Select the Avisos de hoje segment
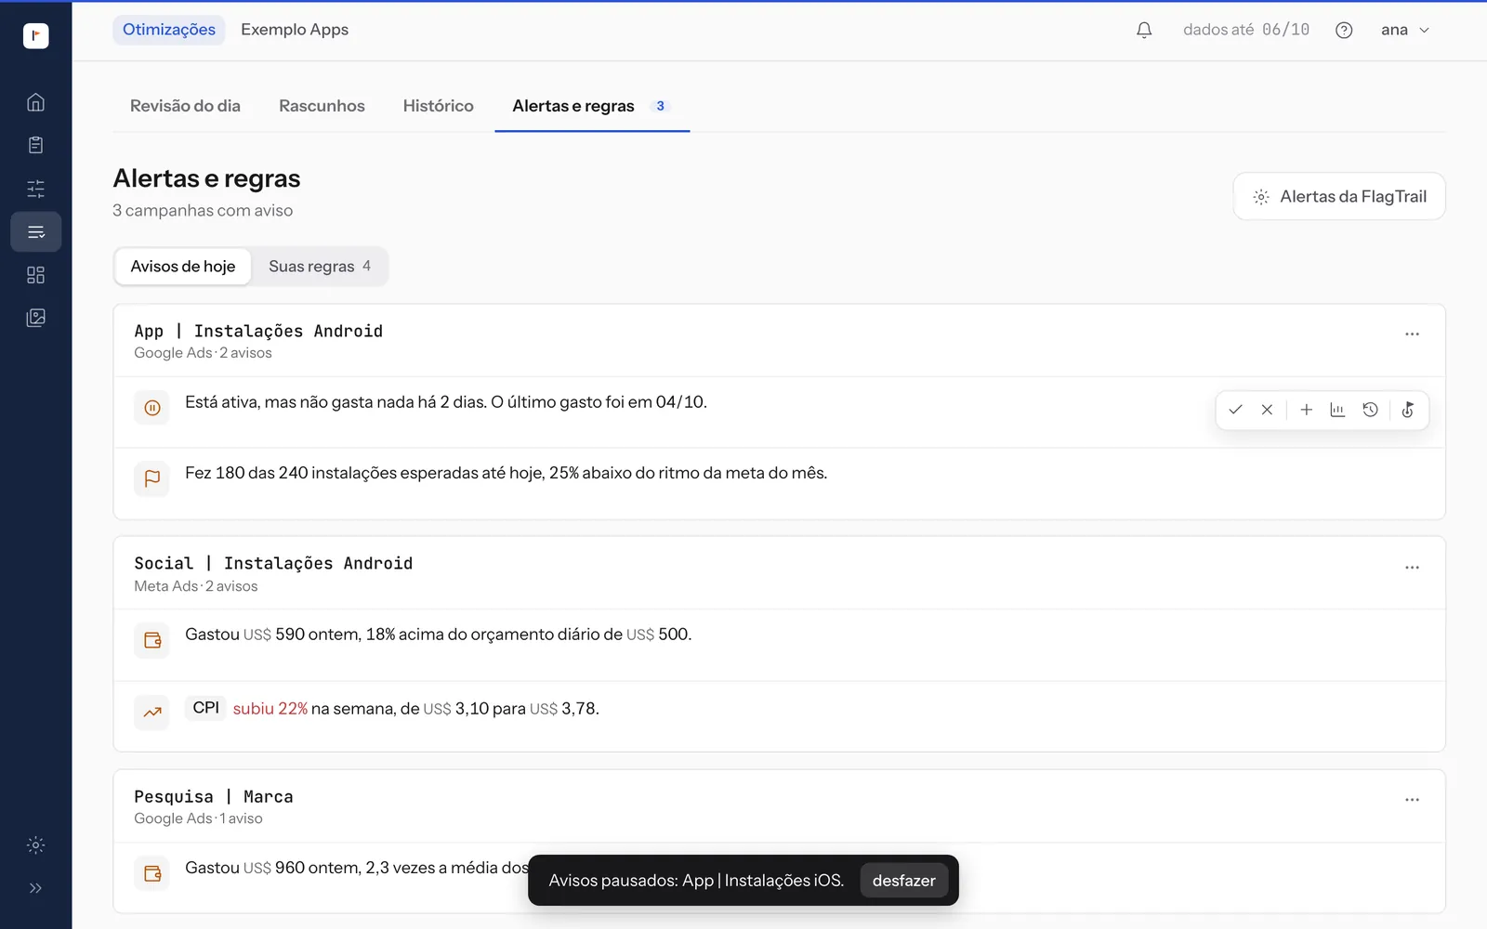The height and width of the screenshot is (929, 1487). coord(183,267)
